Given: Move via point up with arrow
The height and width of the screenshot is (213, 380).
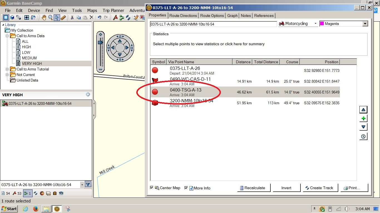Looking at the screenshot, I should click(363, 110).
